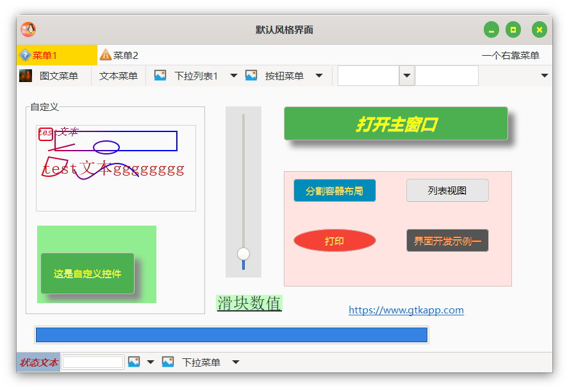Viewport: 569px width, 391px height.
Task: Click the warning triangle icon beside 菜单2
Action: tap(106, 55)
